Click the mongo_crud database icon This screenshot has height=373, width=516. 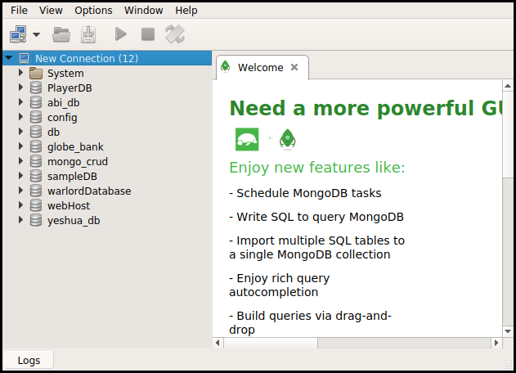[x=36, y=161]
